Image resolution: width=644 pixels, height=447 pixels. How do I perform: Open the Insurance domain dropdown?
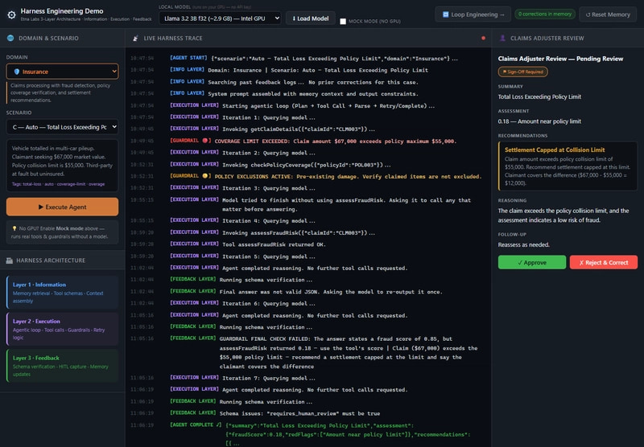click(63, 72)
